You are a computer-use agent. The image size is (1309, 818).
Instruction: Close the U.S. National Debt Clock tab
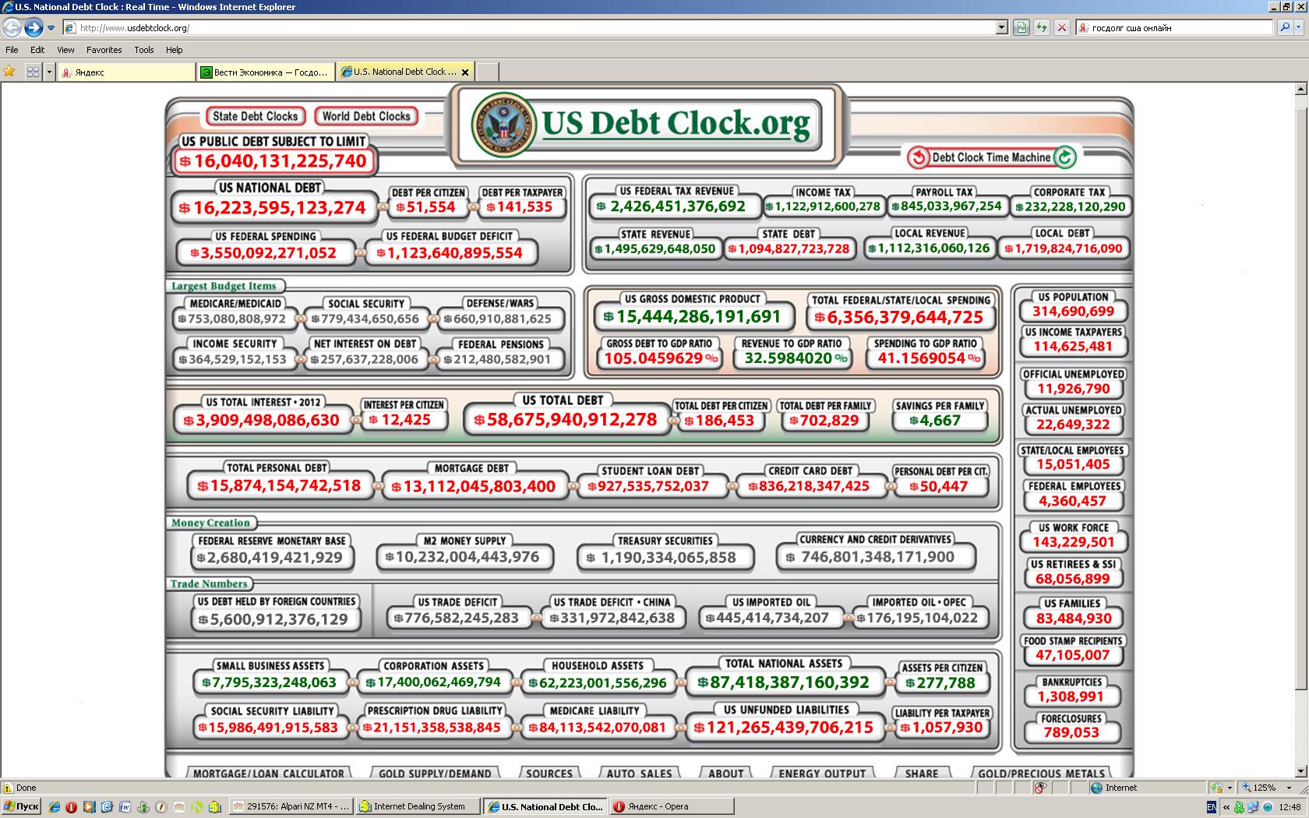click(x=465, y=72)
